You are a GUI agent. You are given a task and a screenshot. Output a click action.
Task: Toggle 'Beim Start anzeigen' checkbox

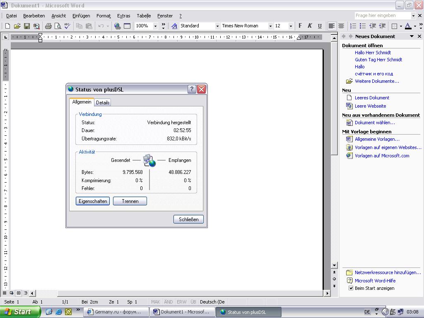click(351, 288)
